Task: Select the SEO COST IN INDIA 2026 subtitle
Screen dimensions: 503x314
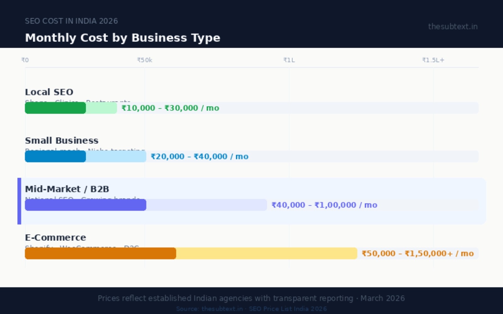Action: [71, 21]
